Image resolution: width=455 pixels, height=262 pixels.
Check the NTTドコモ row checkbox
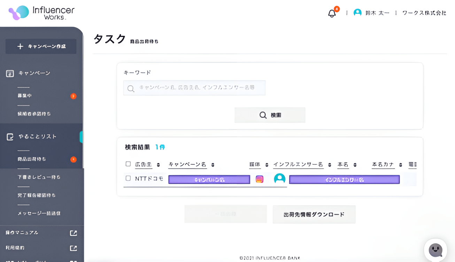coord(128,179)
